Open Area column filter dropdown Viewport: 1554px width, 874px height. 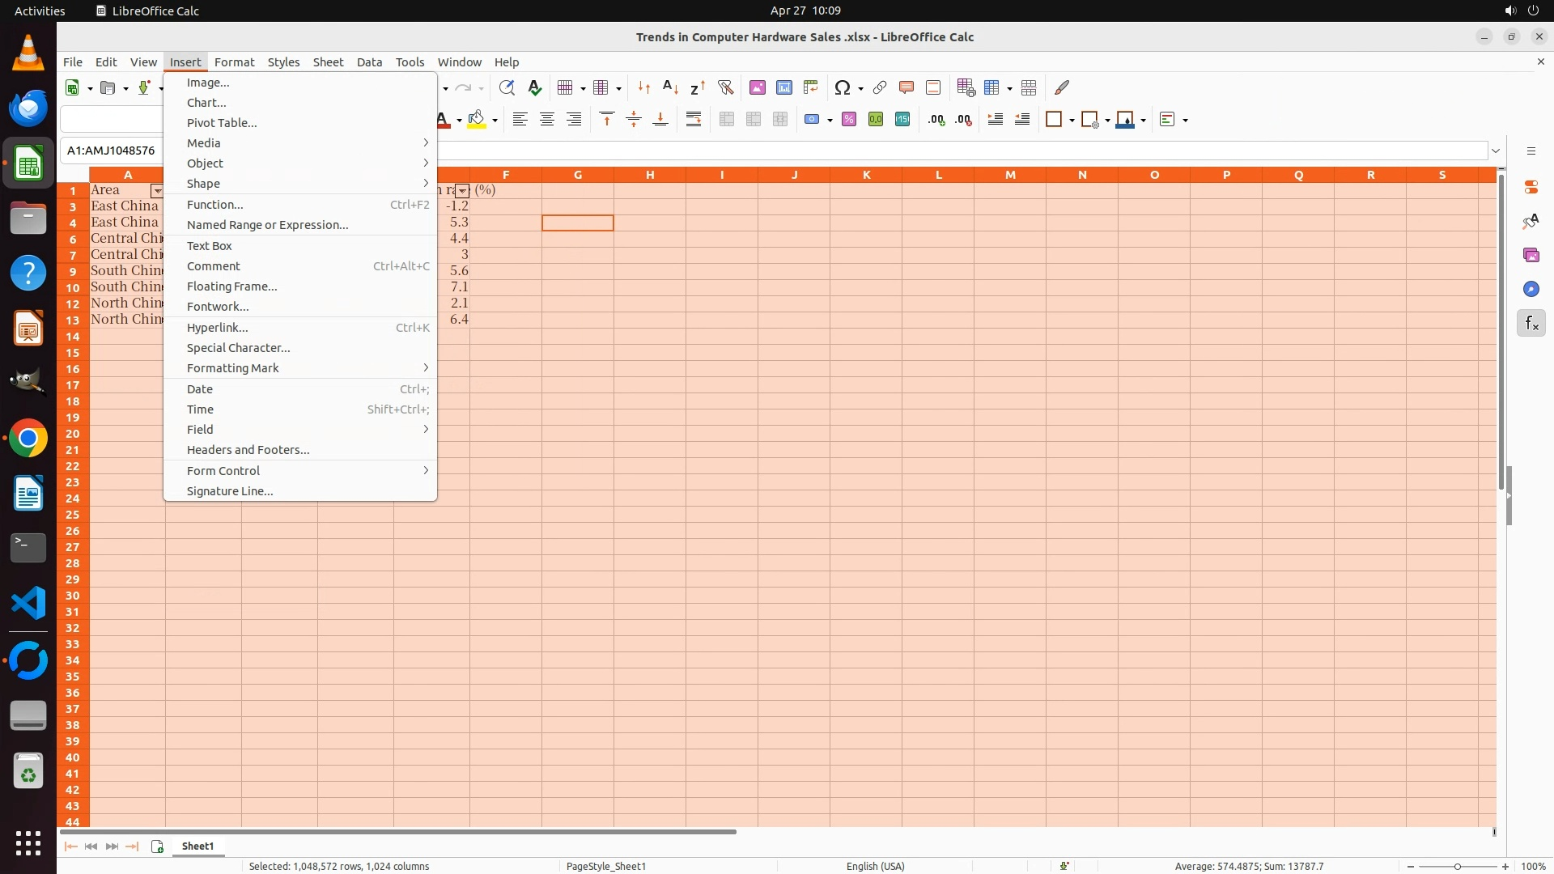[x=157, y=191]
